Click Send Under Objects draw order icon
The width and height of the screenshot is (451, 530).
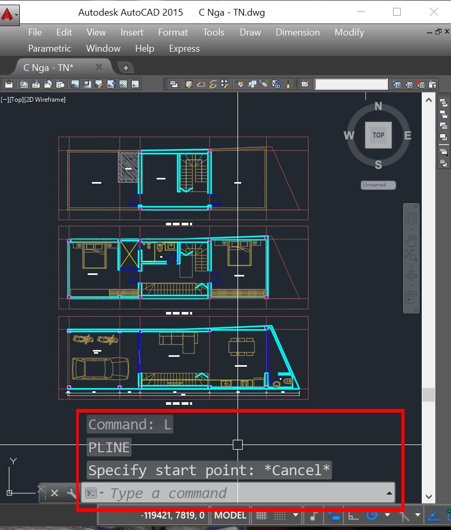[444, 137]
